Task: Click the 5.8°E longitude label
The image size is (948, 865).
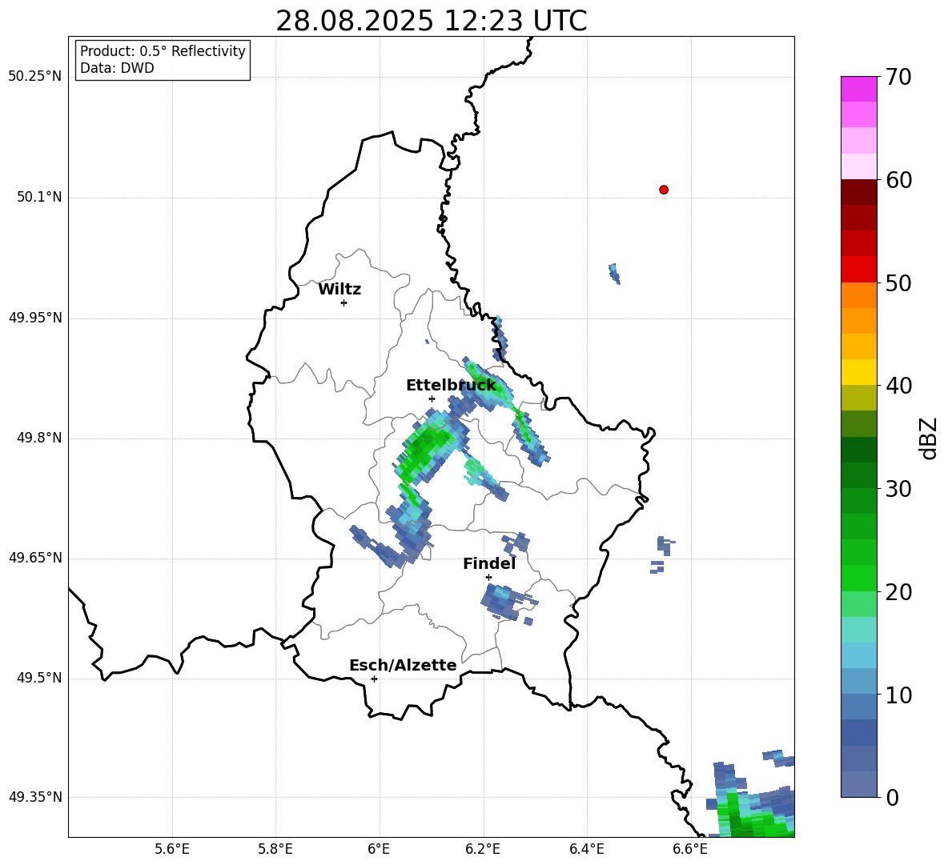Action: [275, 849]
